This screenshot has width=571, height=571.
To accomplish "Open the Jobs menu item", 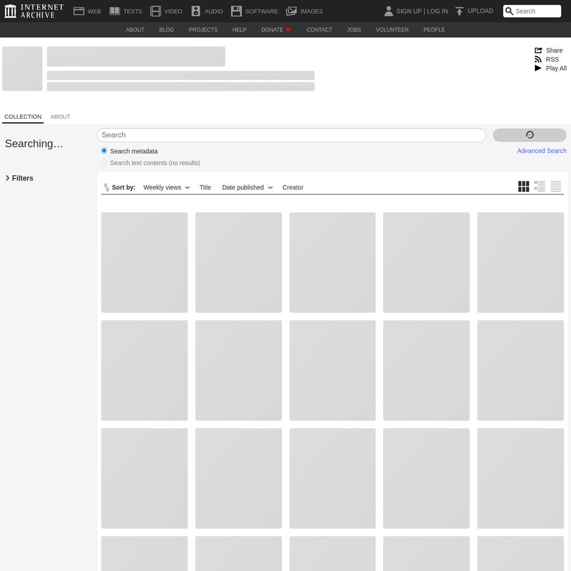I will tap(354, 30).
